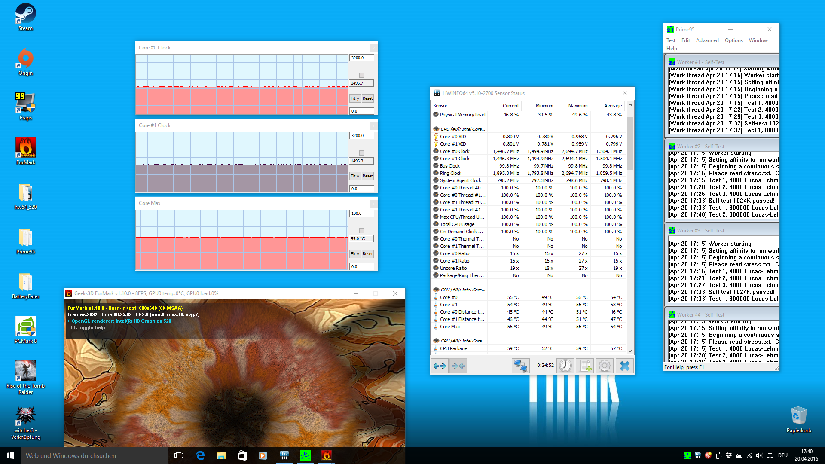Click scroll-up arrow in HWiNFO sensor list
The height and width of the screenshot is (464, 825).
630,104
